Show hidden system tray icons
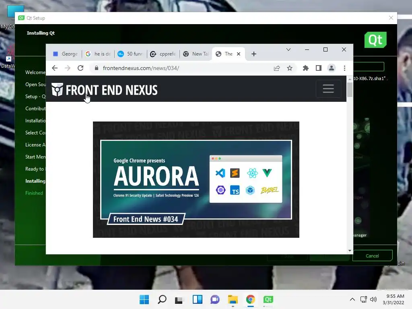The width and height of the screenshot is (412, 309). point(352,299)
